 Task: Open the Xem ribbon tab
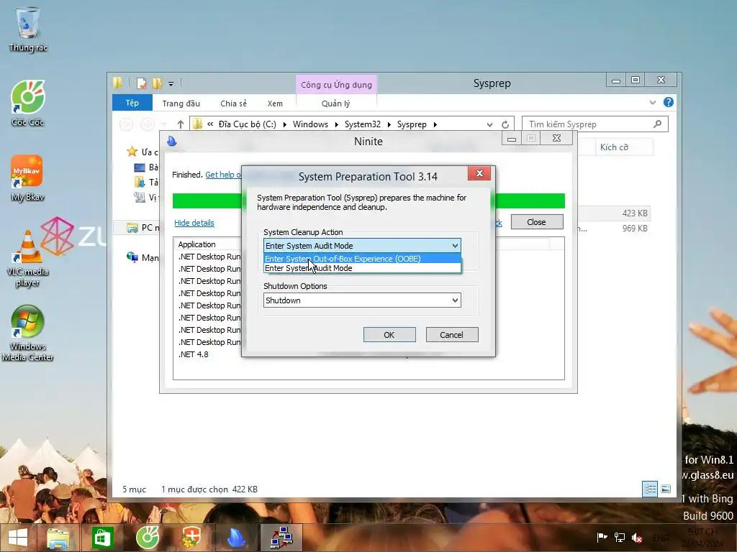point(275,103)
